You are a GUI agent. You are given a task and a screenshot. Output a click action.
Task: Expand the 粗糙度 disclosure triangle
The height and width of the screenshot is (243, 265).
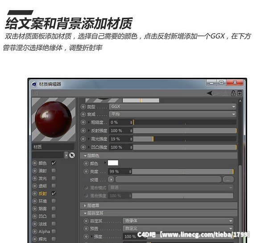pyautogui.click(x=89, y=122)
